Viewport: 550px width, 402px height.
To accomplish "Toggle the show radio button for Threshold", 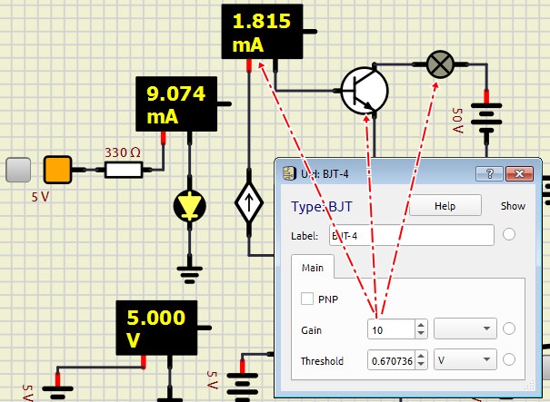I will [509, 360].
